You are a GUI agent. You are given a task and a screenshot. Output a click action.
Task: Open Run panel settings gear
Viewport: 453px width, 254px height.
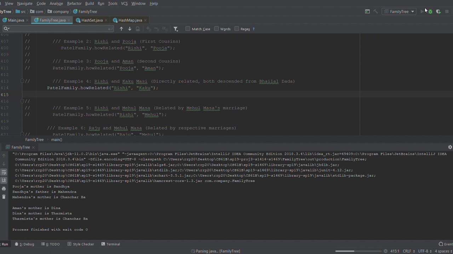click(450, 147)
